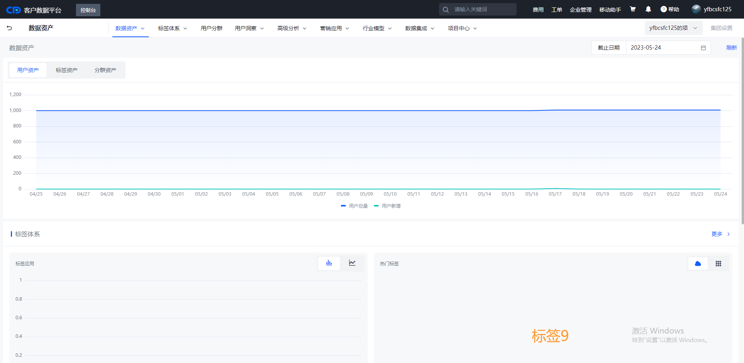
Task: Focus the keyword search input
Action: point(478,9)
